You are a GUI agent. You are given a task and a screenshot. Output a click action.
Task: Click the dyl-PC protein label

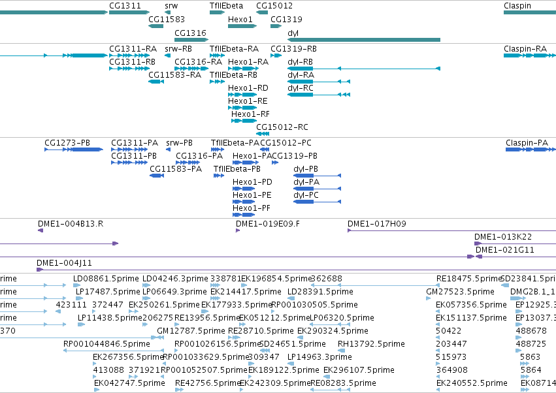[x=306, y=195]
